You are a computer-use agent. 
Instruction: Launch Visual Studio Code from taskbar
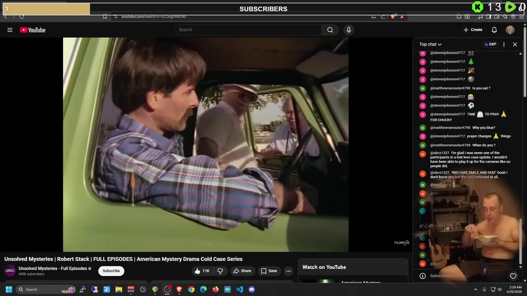(240, 289)
